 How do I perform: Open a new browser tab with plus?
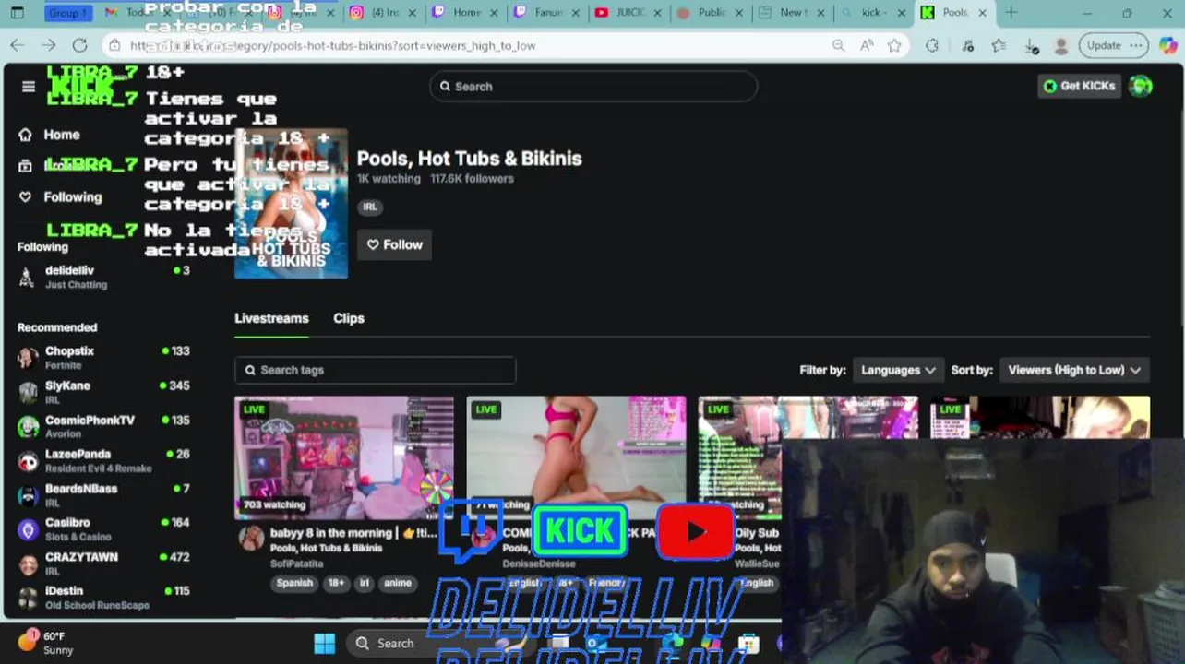[1011, 13]
